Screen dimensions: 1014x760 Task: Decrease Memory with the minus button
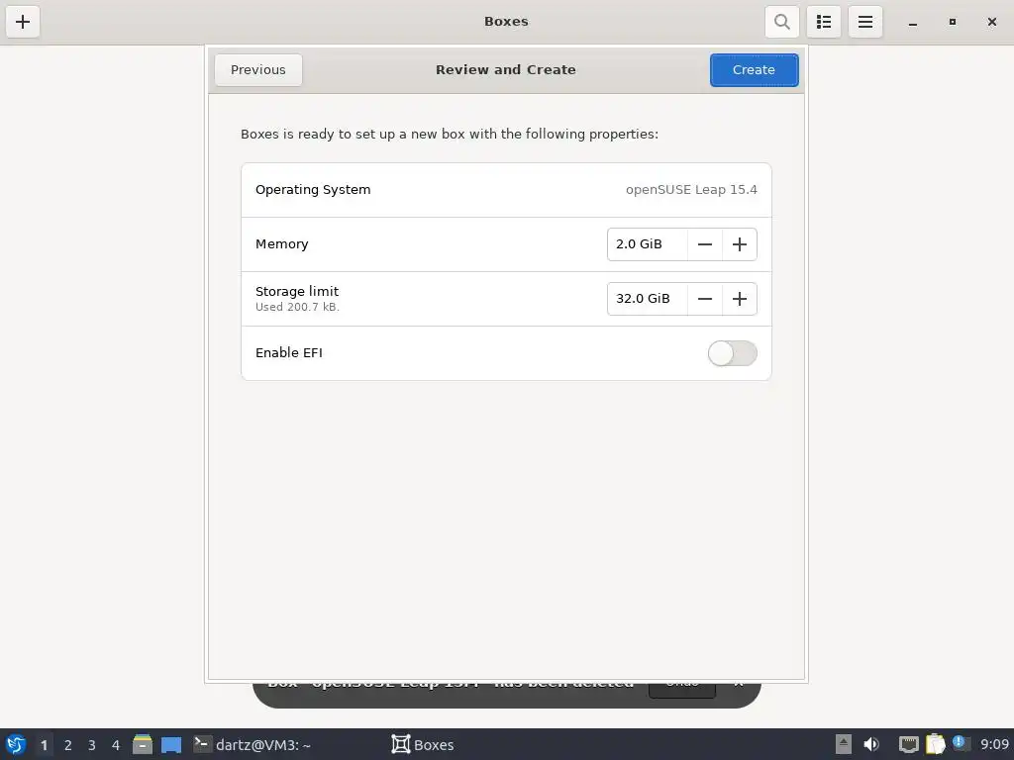705,244
